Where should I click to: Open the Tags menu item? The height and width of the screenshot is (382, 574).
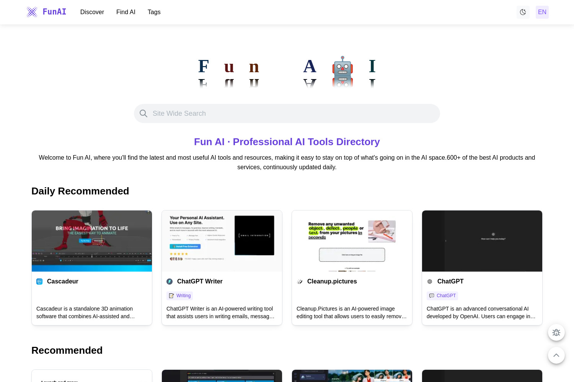coord(154,12)
